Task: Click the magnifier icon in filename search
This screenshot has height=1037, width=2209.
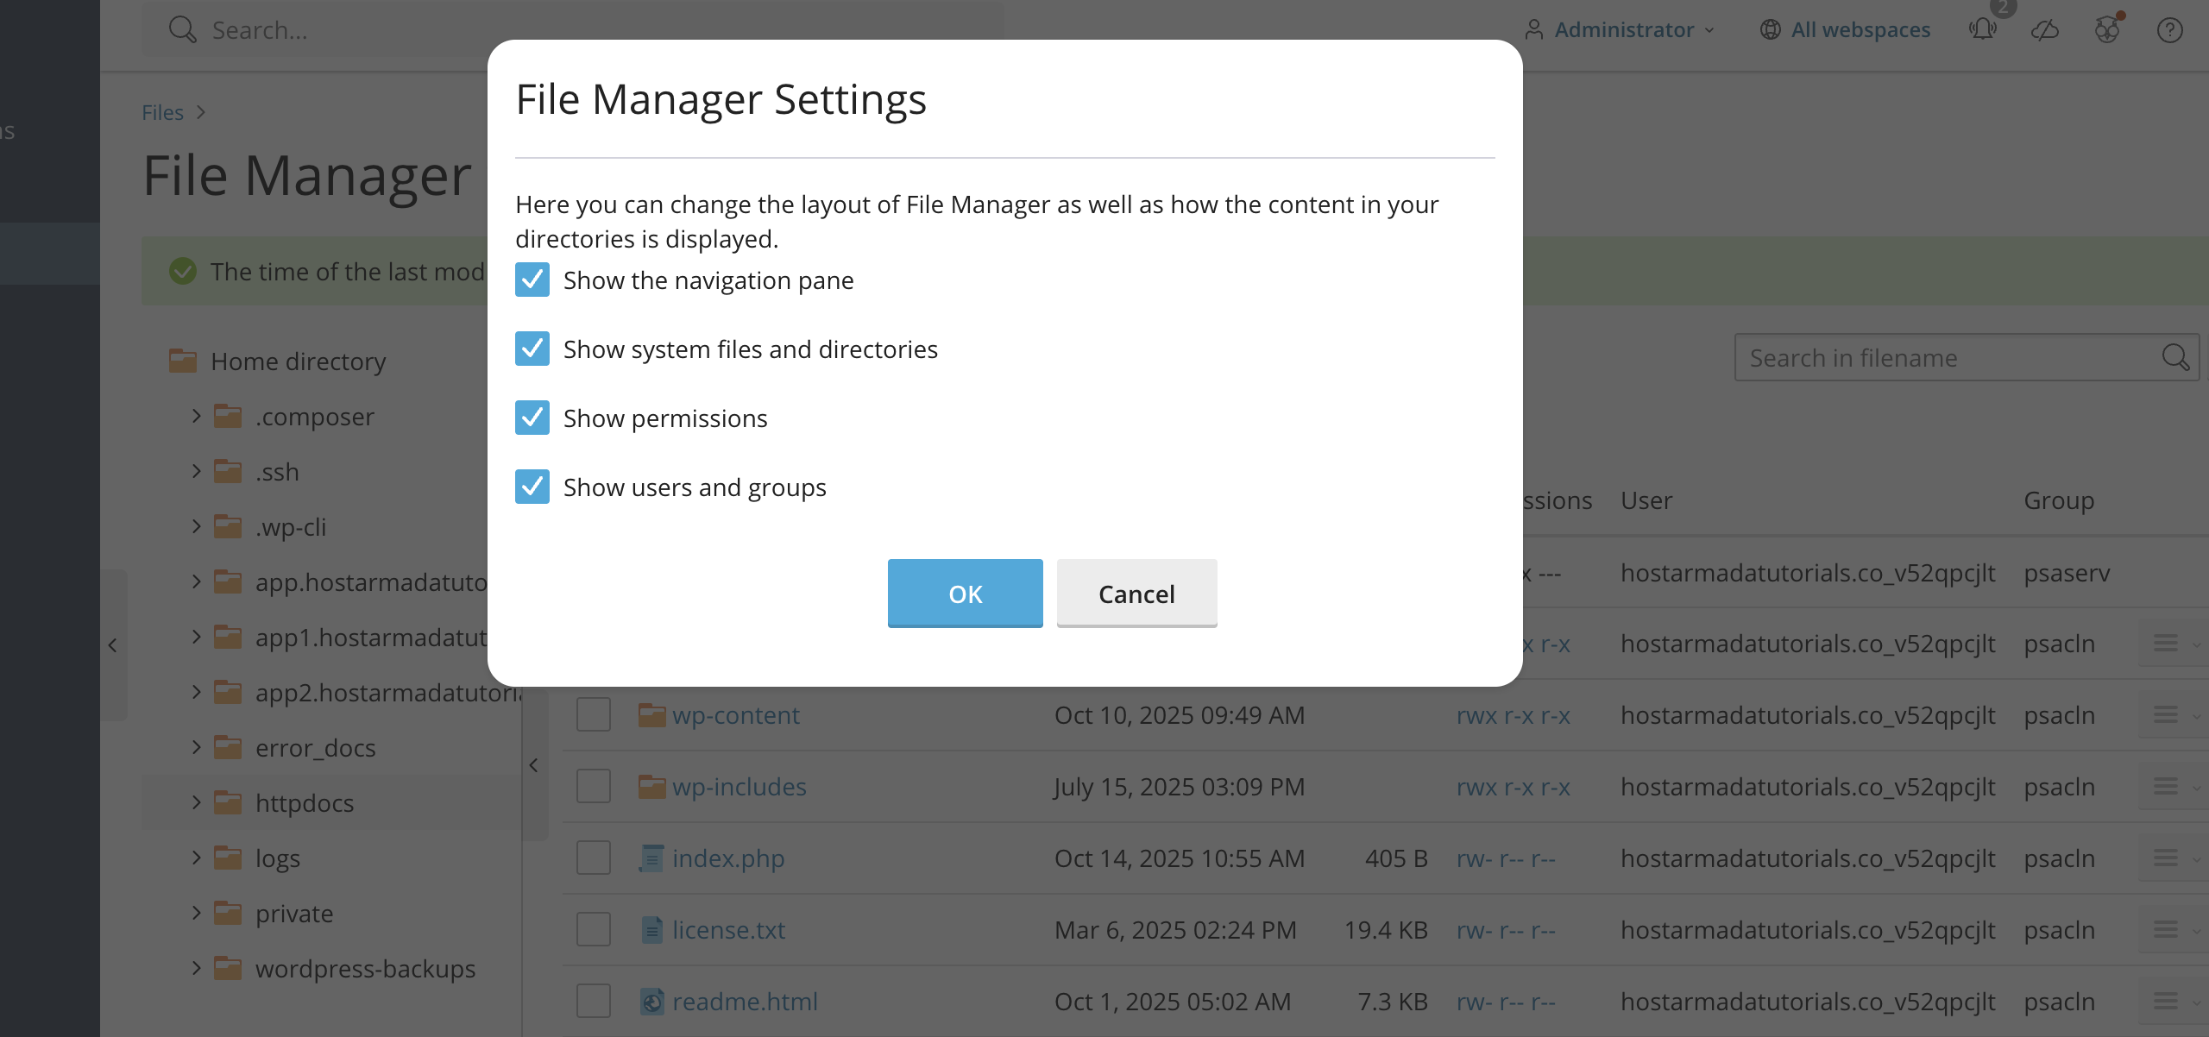Action: pos(2175,357)
